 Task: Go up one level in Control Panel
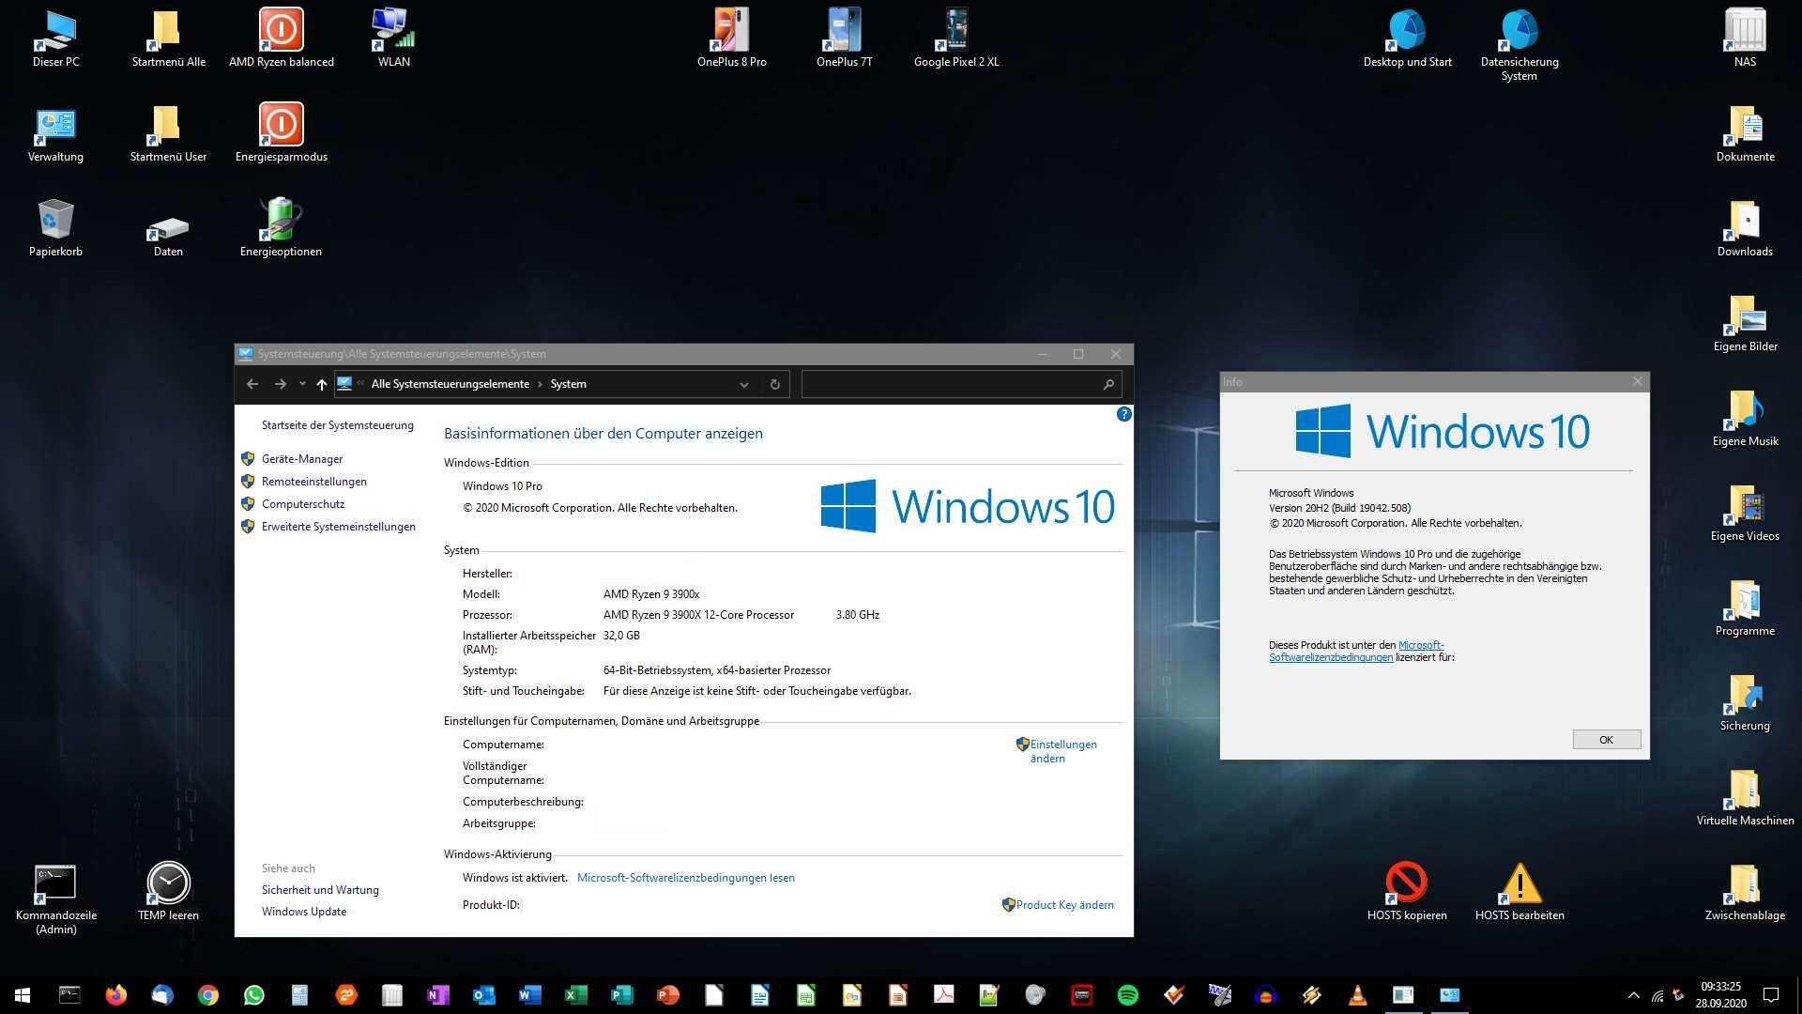pyautogui.click(x=321, y=384)
